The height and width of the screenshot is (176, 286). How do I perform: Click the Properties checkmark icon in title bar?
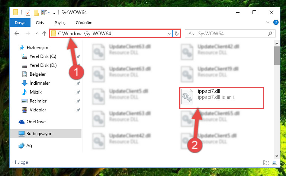(x=28, y=13)
